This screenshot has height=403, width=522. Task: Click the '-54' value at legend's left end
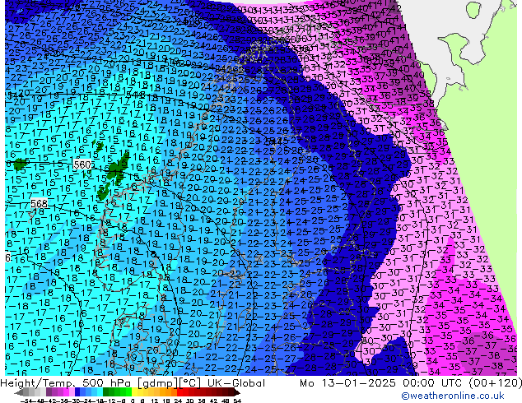coord(26,401)
